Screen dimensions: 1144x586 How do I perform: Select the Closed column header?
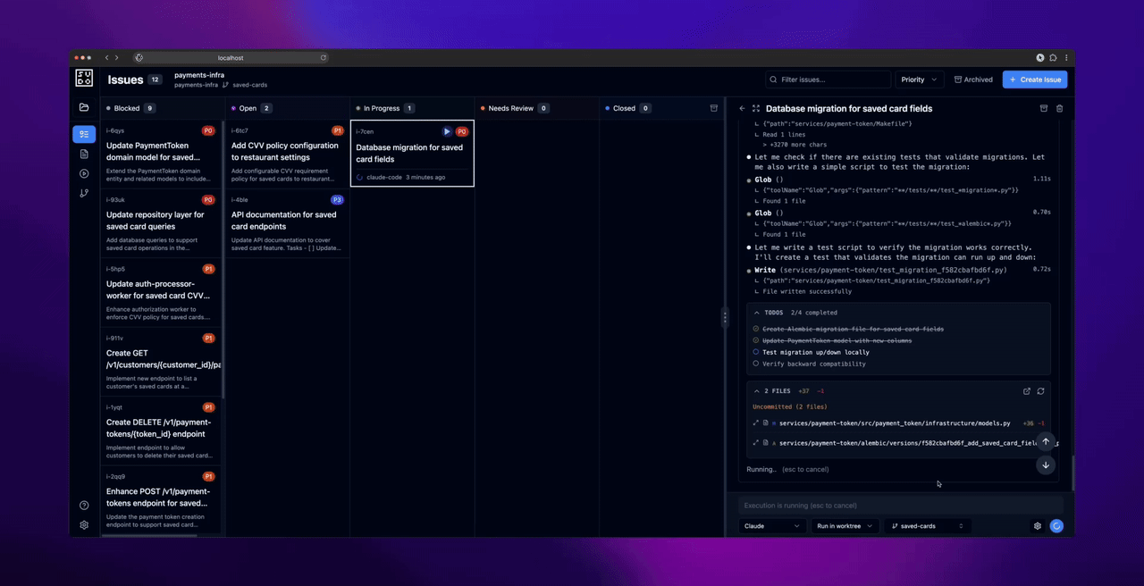[x=625, y=107]
